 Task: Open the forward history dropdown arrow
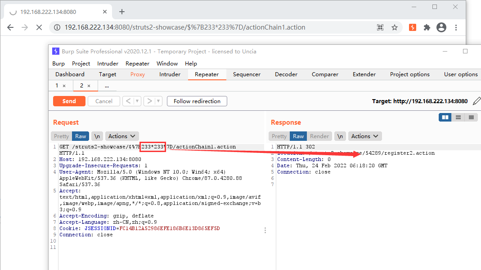pos(158,101)
